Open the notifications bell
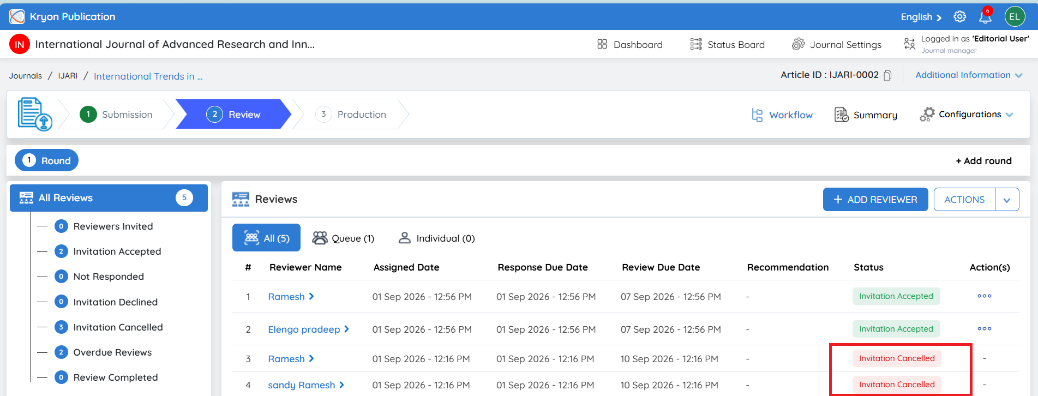This screenshot has height=396, width=1038. point(985,17)
